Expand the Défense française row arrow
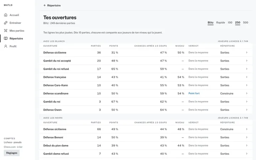256x160 pixels. pyautogui.click(x=247, y=77)
